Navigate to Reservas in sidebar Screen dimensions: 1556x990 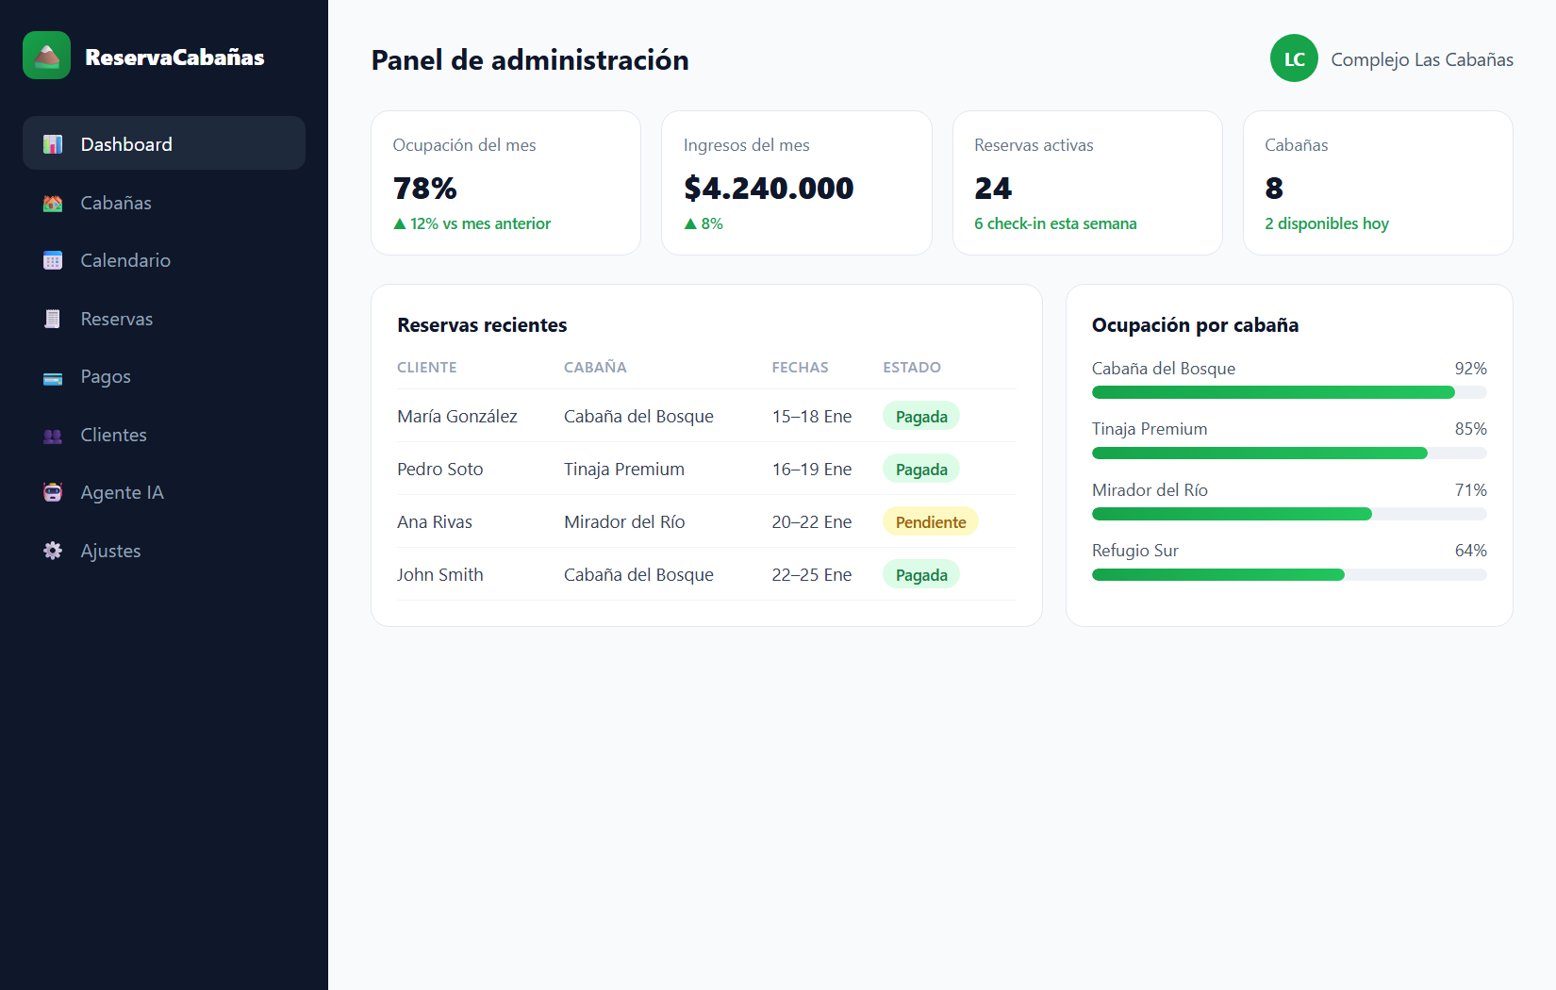coord(117,319)
